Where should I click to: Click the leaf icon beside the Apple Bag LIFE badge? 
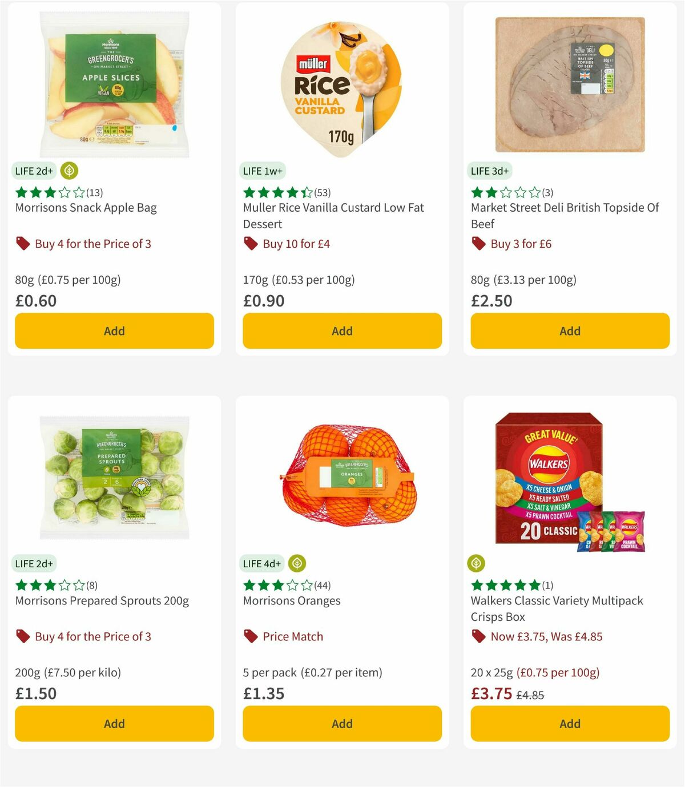coord(68,171)
